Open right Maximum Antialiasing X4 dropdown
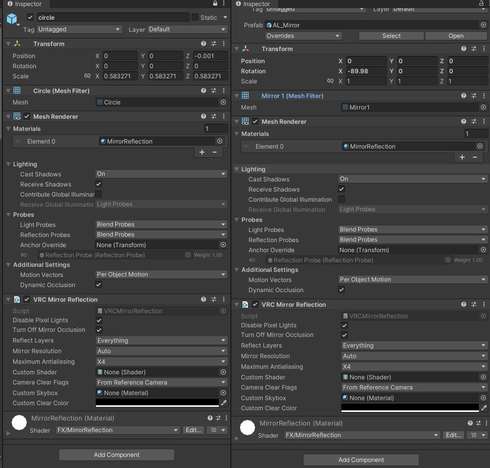Image resolution: width=490 pixels, height=468 pixels. coord(414,367)
